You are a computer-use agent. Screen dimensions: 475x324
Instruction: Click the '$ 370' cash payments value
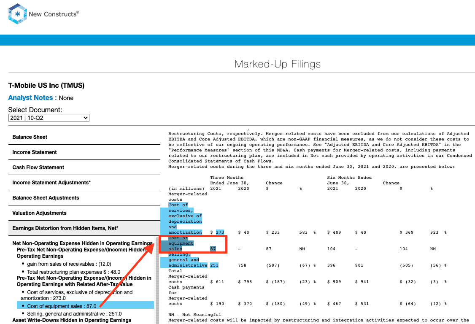click(x=245, y=304)
